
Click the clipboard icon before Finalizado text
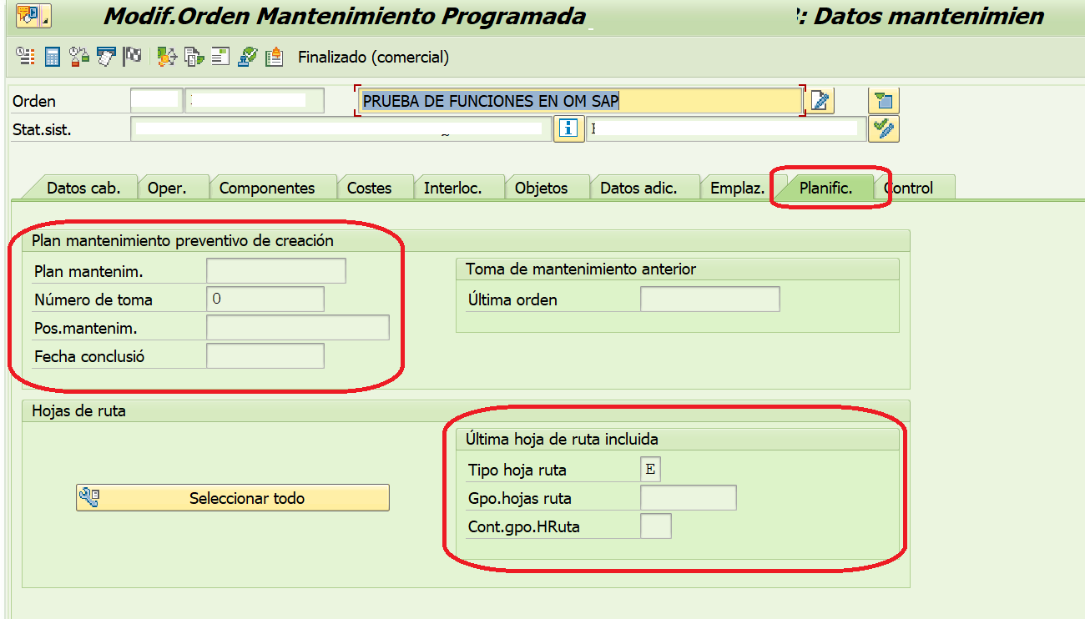click(274, 57)
